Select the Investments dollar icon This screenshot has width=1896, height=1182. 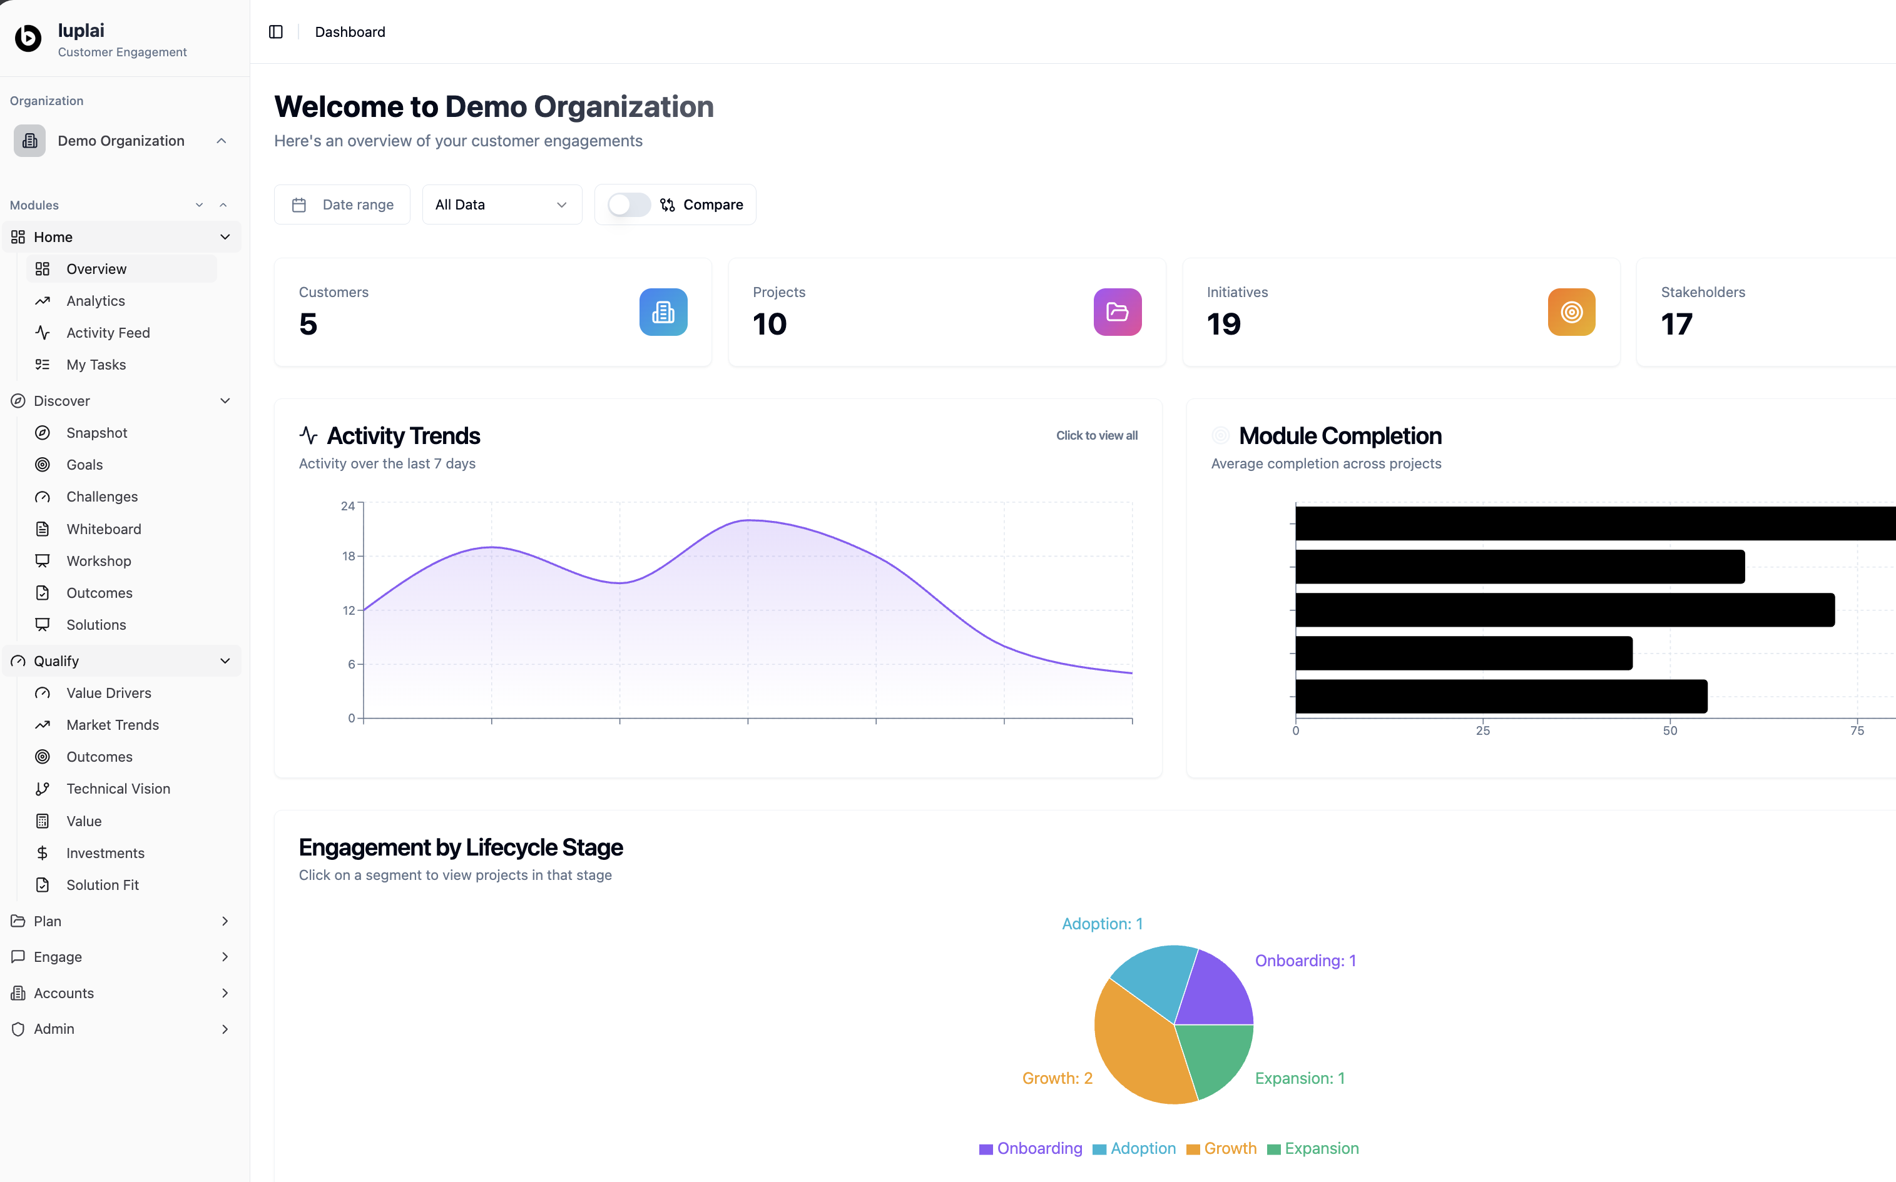pos(44,852)
